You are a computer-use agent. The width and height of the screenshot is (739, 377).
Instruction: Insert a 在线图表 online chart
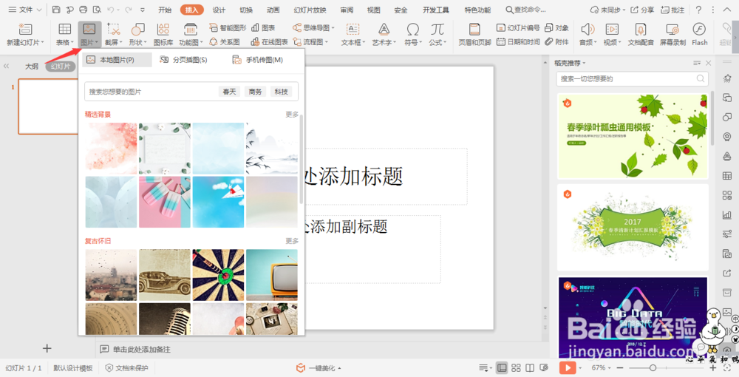tap(269, 42)
